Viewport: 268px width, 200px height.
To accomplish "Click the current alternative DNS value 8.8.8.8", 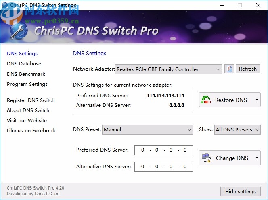I will pyautogui.click(x=176, y=105).
